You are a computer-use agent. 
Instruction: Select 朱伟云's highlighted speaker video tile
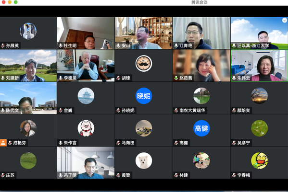point(259,66)
